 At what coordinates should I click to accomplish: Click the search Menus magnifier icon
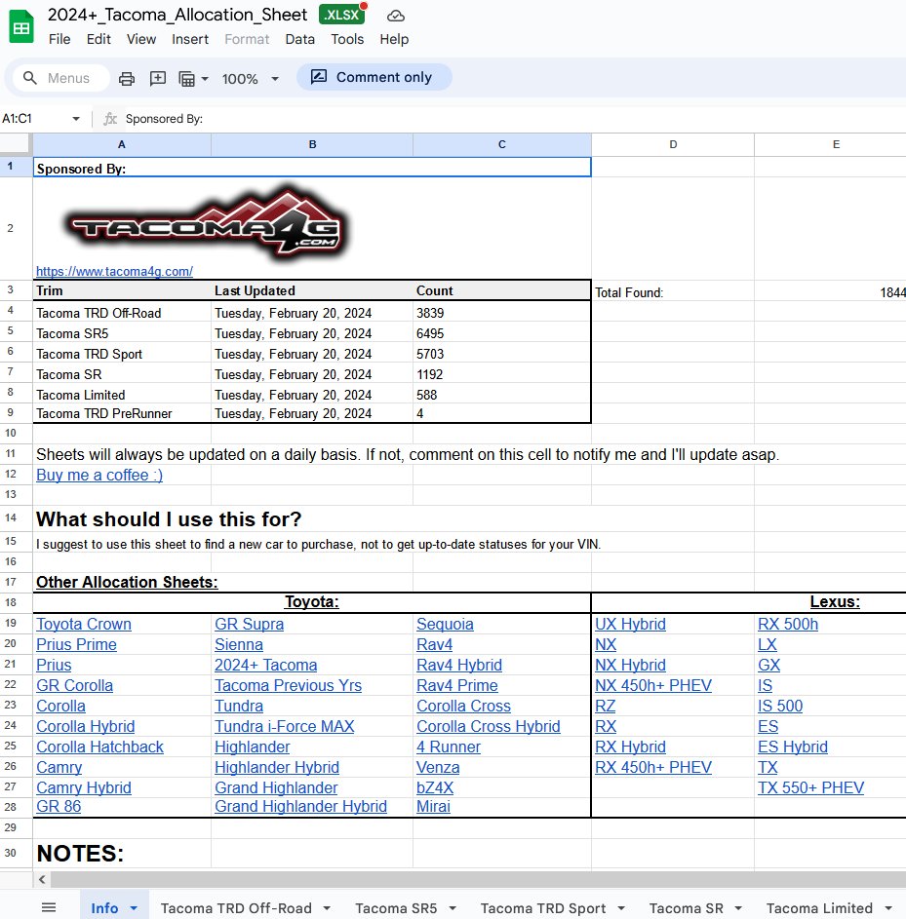tap(29, 77)
